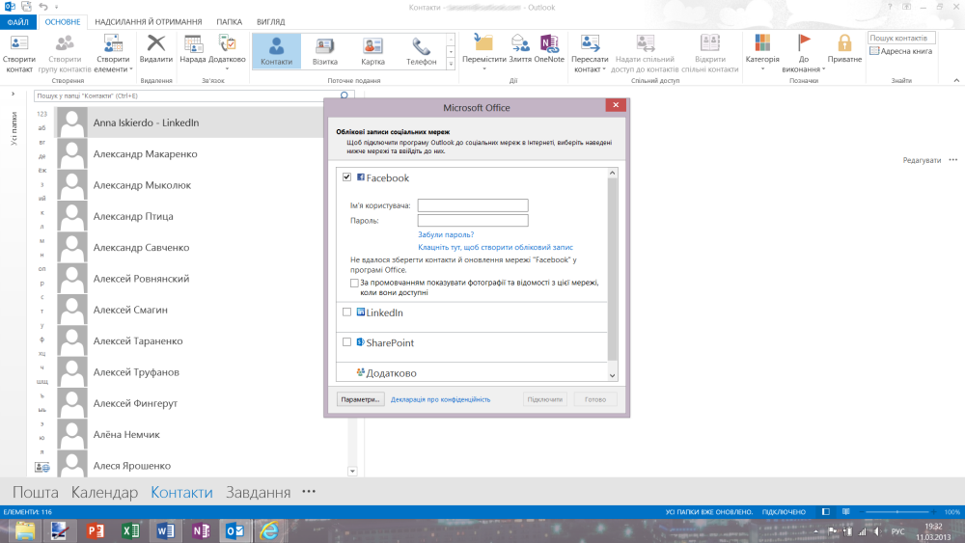This screenshot has height=543, width=965.
Task: Expand the folder pane chevron
Action: pyautogui.click(x=13, y=95)
